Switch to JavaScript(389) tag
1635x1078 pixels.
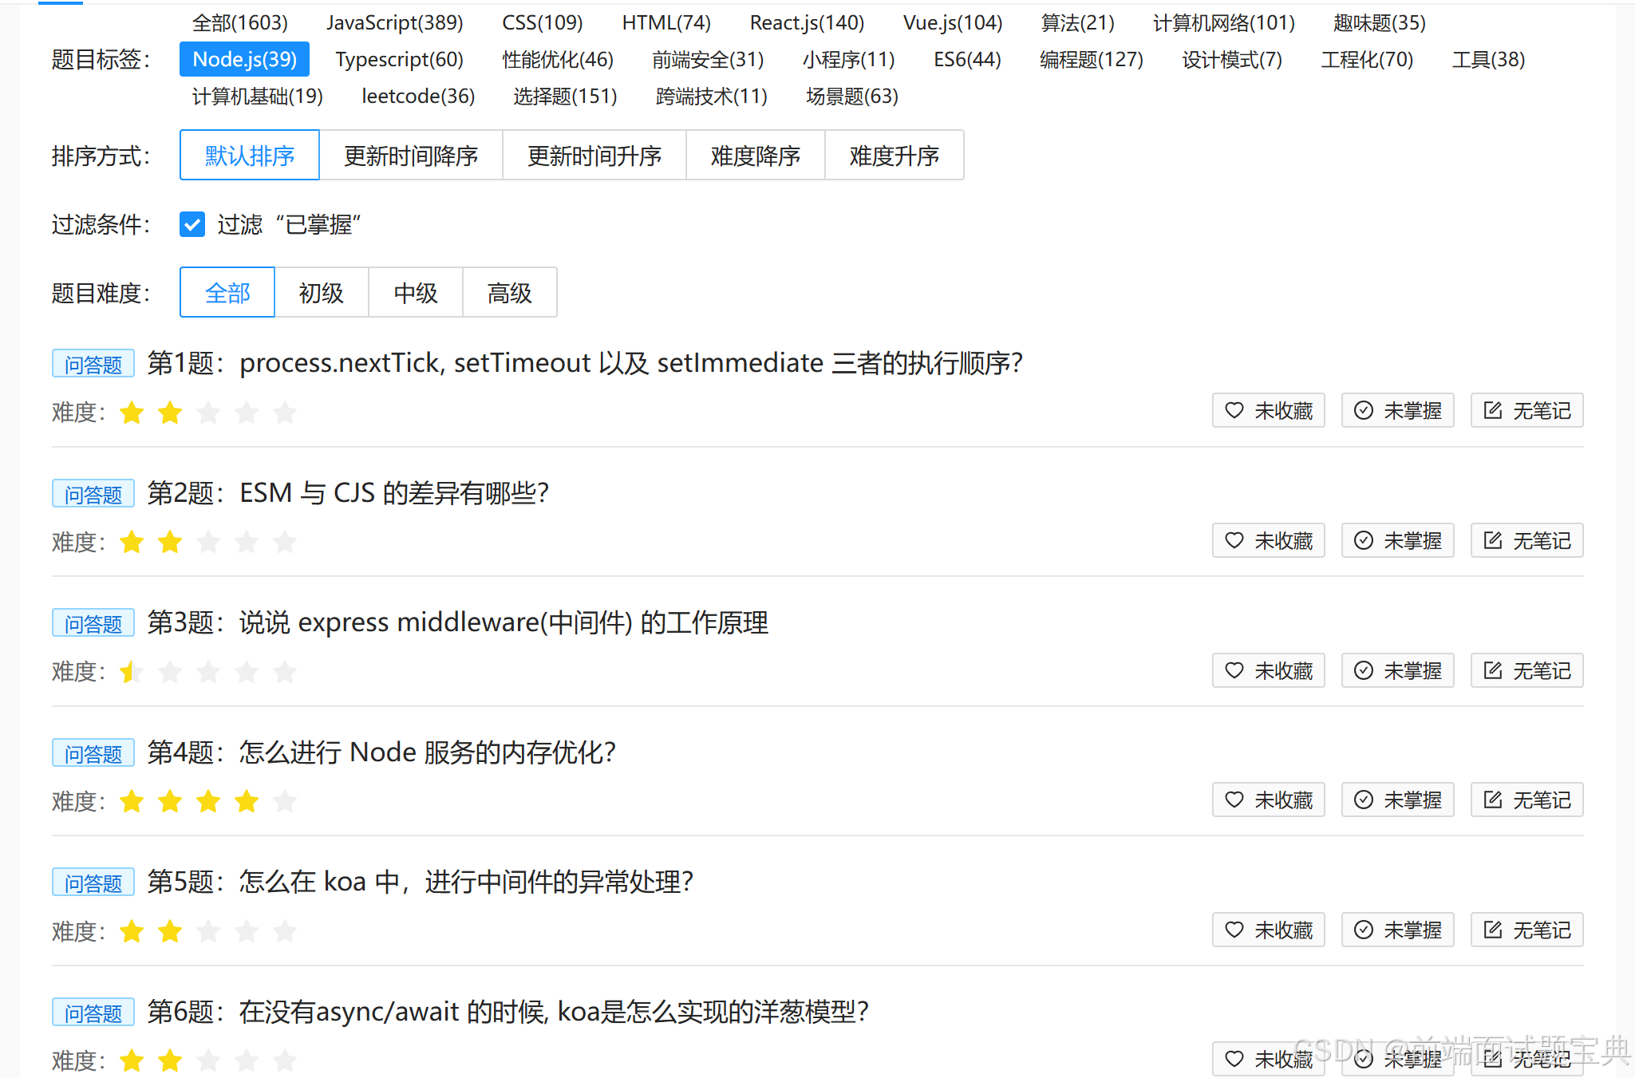[x=394, y=22]
